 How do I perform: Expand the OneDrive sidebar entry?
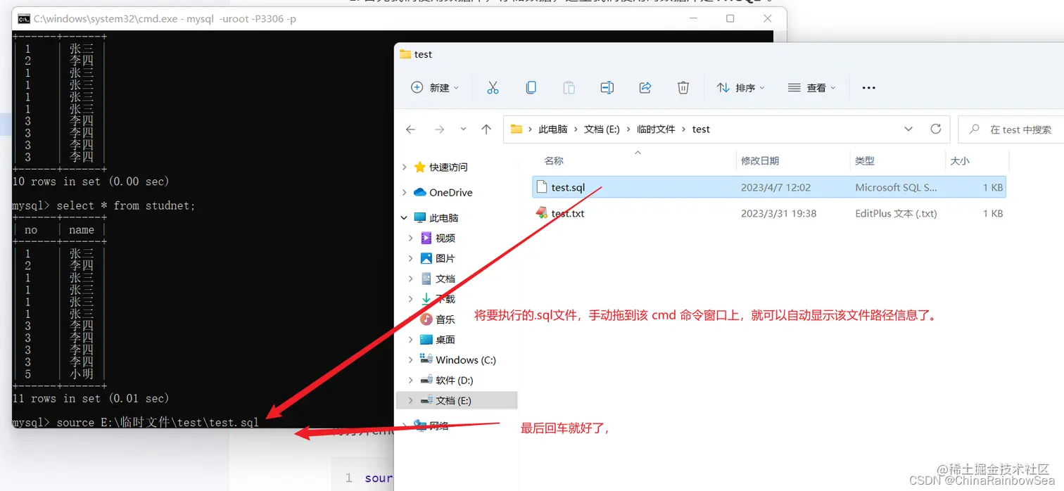[405, 192]
